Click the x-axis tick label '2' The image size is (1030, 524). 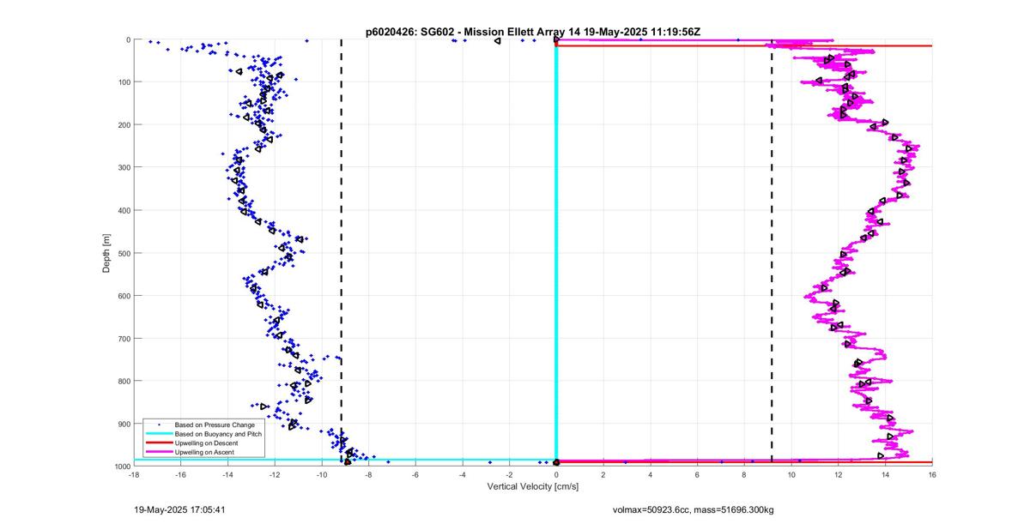point(603,474)
